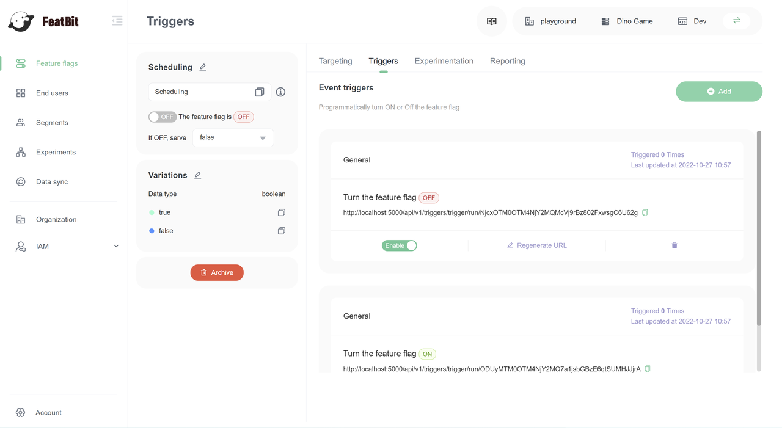
Task: Click the Archive button
Action: tap(217, 272)
